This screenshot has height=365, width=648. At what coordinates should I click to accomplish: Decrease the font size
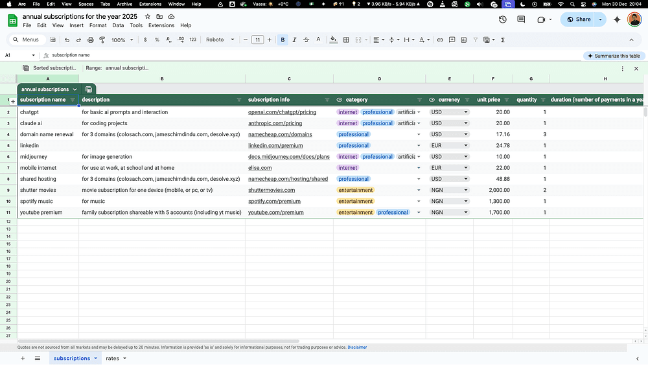246,40
